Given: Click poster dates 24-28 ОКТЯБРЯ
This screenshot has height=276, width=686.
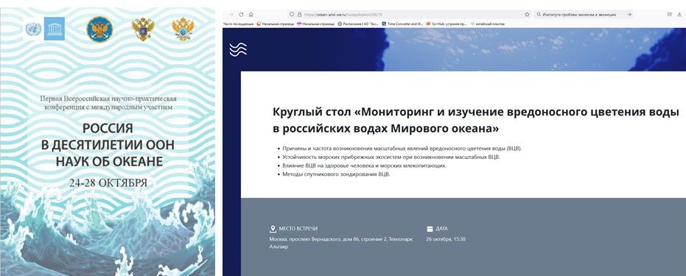Looking at the screenshot, I should [x=108, y=183].
